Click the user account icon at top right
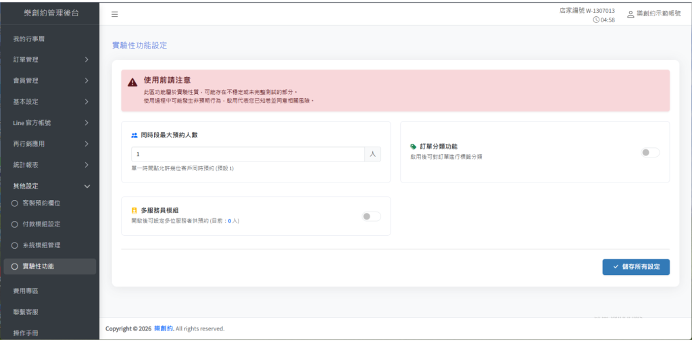 coord(631,14)
